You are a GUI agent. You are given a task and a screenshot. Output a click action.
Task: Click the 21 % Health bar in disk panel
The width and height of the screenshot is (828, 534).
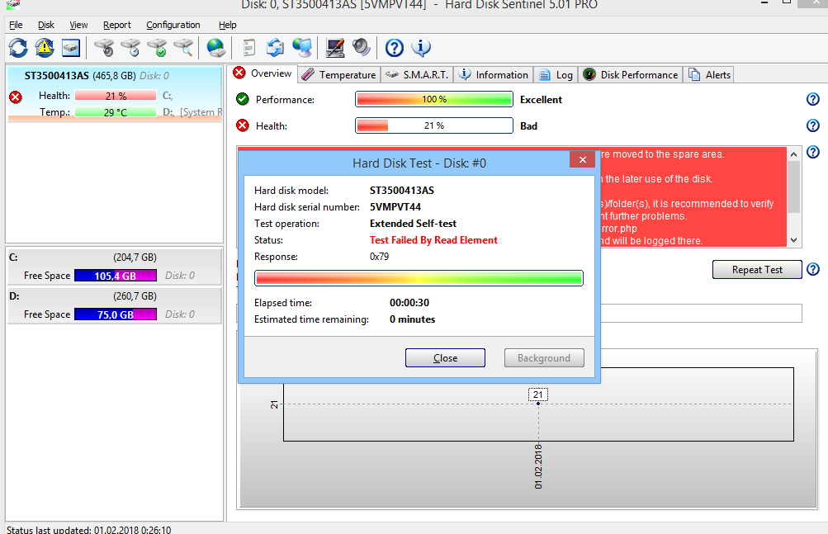(116, 96)
